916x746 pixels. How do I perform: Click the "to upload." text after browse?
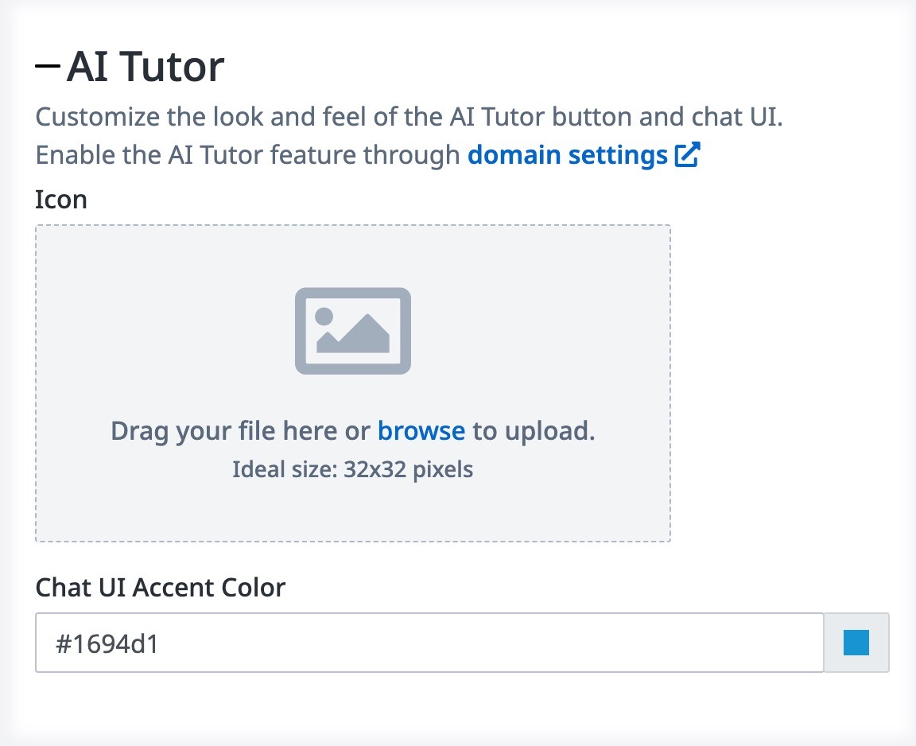[534, 431]
